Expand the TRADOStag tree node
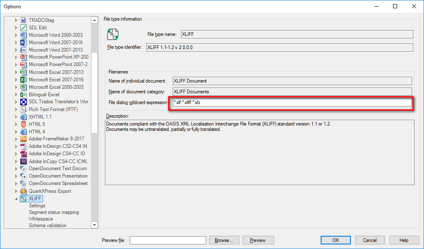The height and width of the screenshot is (249, 424). pyautogui.click(x=16, y=20)
